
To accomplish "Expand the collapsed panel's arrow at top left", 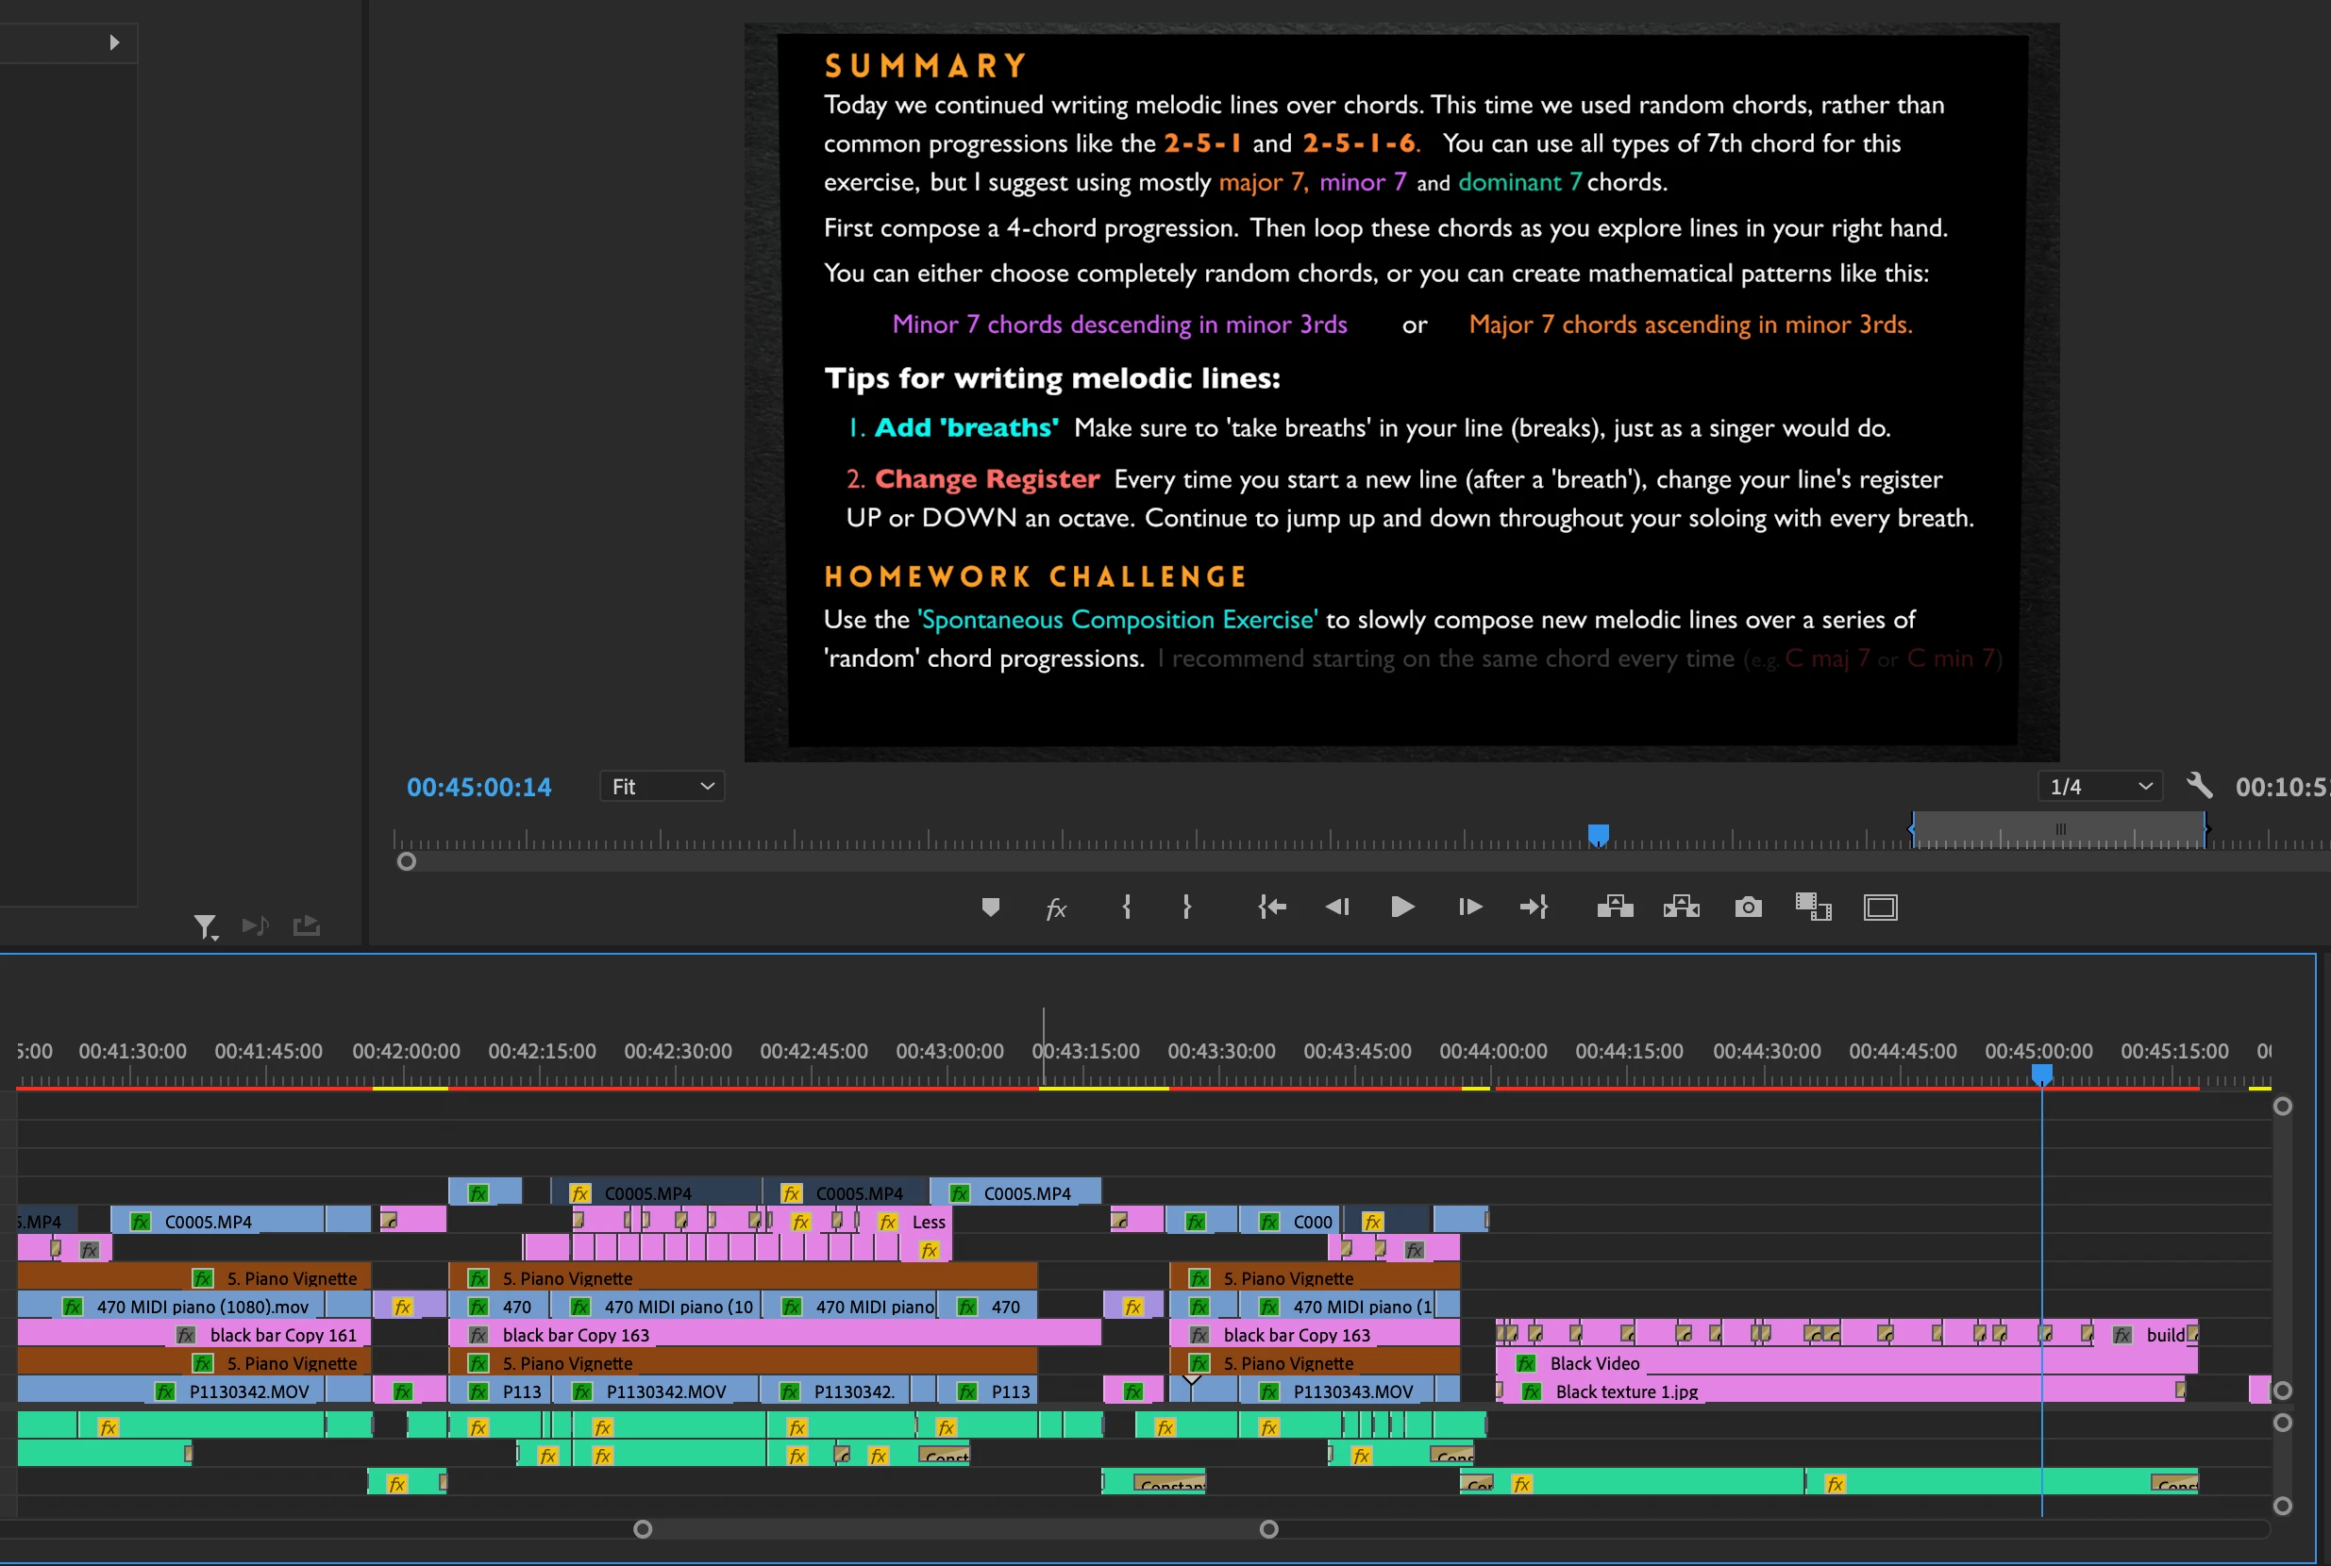I will pyautogui.click(x=114, y=42).
